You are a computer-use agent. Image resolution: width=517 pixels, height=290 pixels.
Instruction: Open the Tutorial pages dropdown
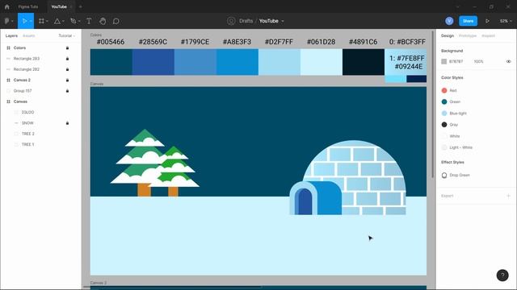pos(66,35)
